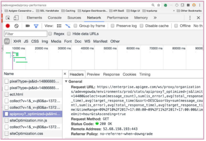Toggle the device toolbar icon
The width and height of the screenshot is (206, 141).
tap(17, 18)
